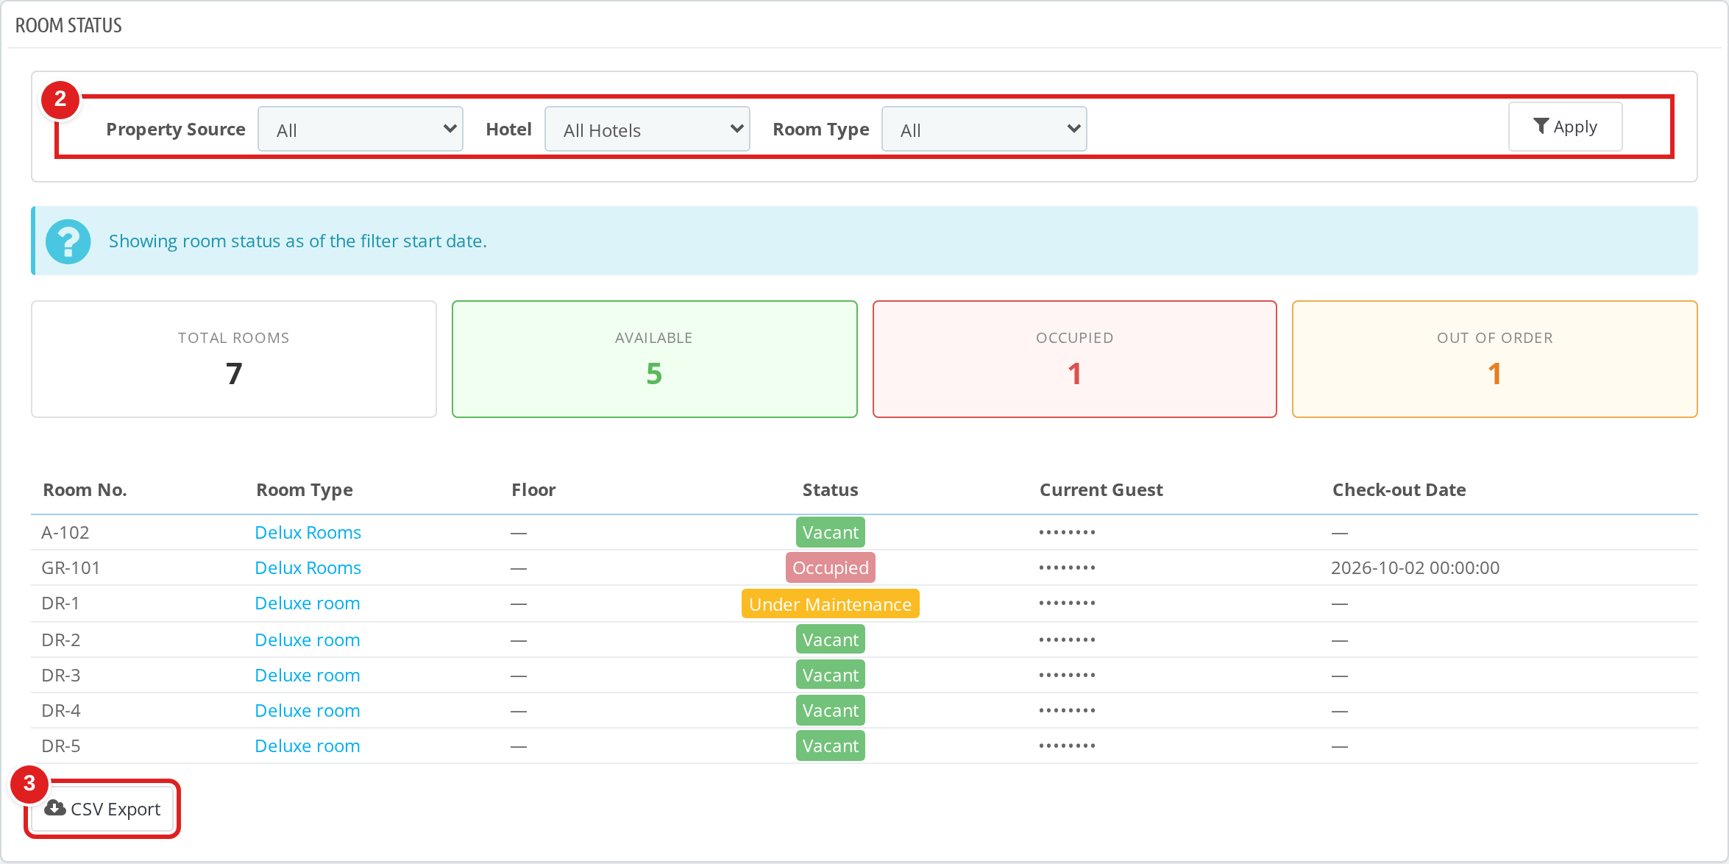Click the Status column header
Screen dimensions: 1729x864
(831, 489)
